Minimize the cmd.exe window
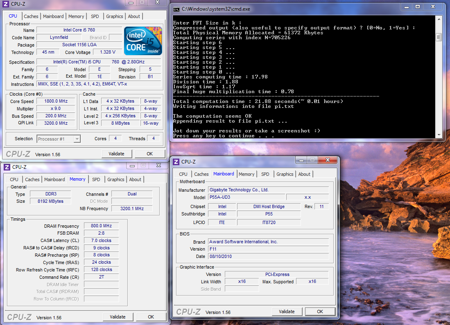450x325 pixels. pyautogui.click(x=406, y=7)
